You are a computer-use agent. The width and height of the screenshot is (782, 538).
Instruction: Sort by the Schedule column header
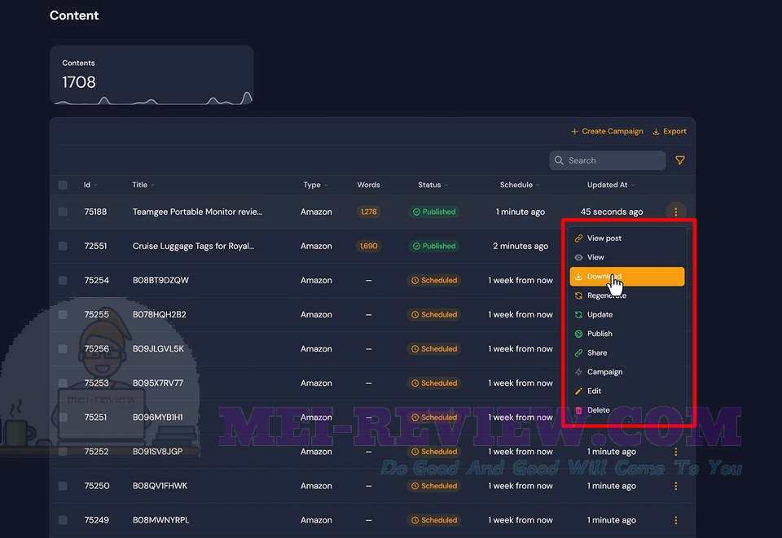pos(520,185)
